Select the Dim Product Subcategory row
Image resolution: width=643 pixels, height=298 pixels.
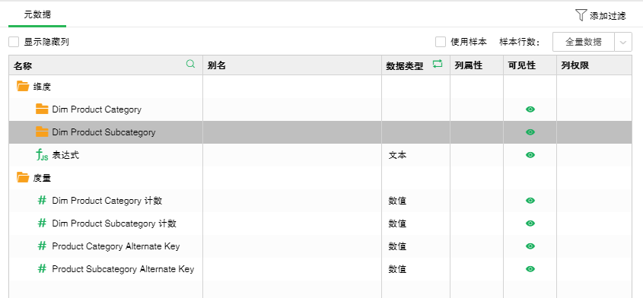point(320,132)
